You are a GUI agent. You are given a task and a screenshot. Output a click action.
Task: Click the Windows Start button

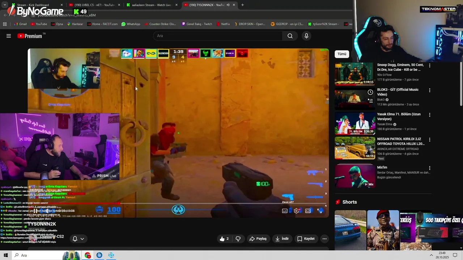pyautogui.click(x=6, y=255)
